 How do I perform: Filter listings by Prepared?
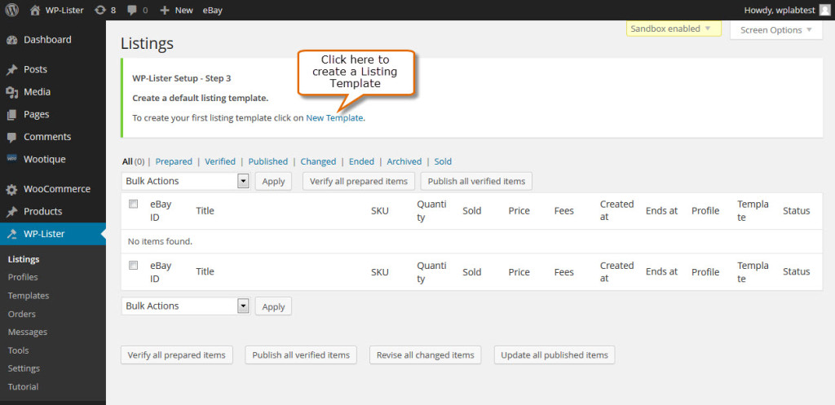(x=174, y=161)
